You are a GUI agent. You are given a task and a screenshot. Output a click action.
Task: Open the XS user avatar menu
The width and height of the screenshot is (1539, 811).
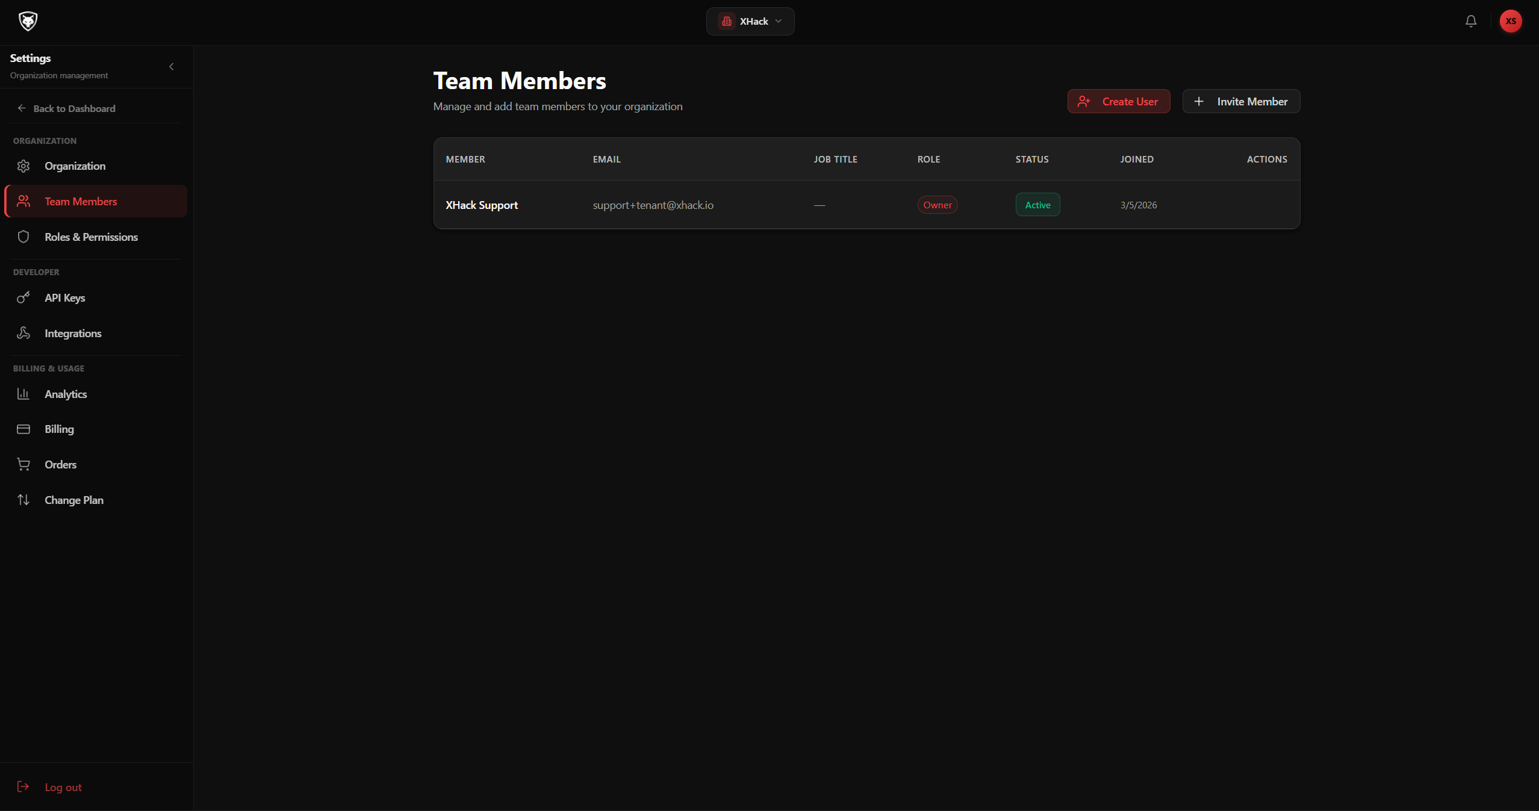[1511, 21]
